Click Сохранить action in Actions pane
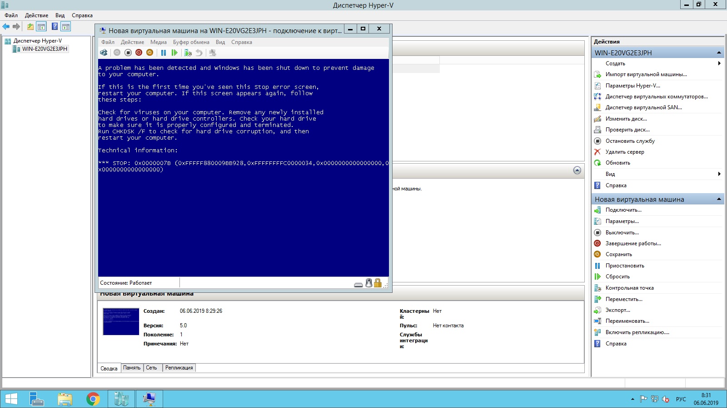 [x=618, y=254]
